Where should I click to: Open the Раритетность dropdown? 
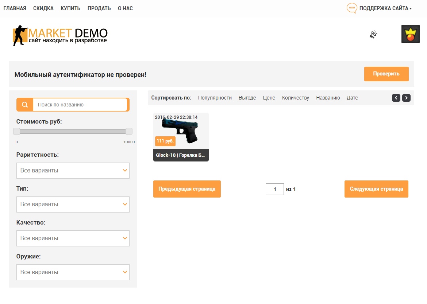click(x=73, y=171)
